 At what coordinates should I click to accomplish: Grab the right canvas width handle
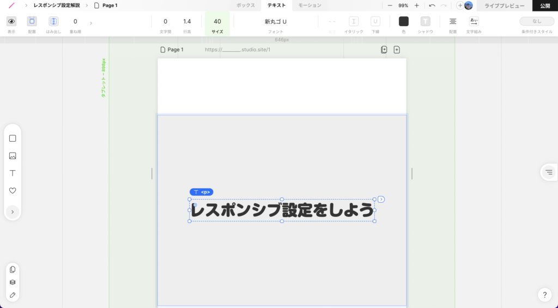[x=412, y=173]
